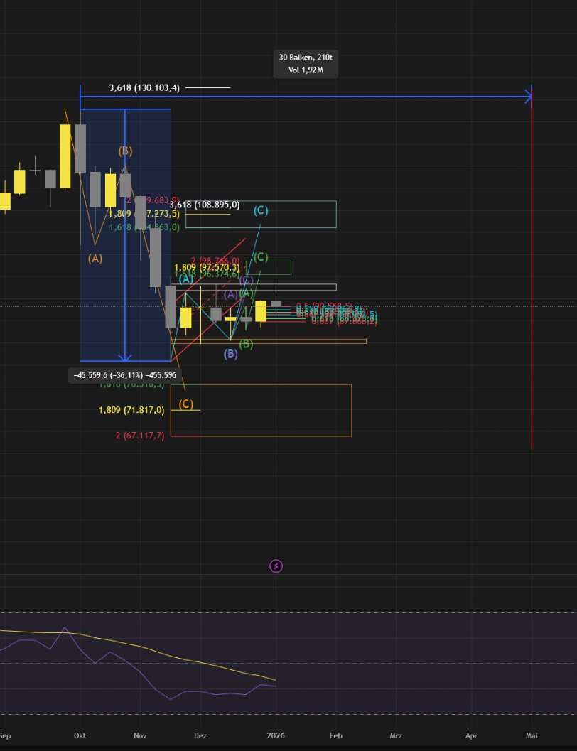Select the blue arrowhead of date range
The height and width of the screenshot is (751, 577).
tap(528, 97)
